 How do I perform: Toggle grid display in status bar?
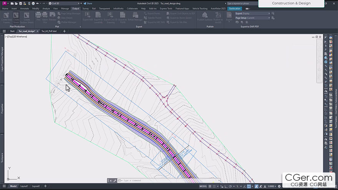pos(211,186)
